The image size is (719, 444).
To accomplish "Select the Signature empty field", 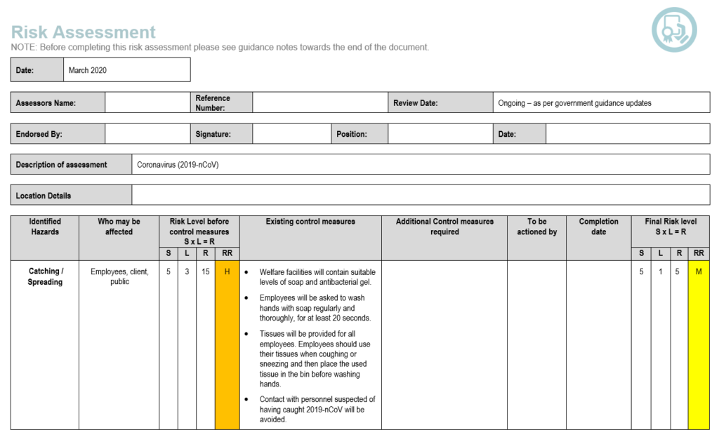I will coord(291,134).
